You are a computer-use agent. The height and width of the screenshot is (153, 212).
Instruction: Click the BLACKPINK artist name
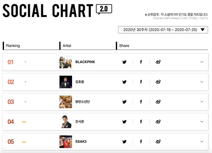coord(85,62)
